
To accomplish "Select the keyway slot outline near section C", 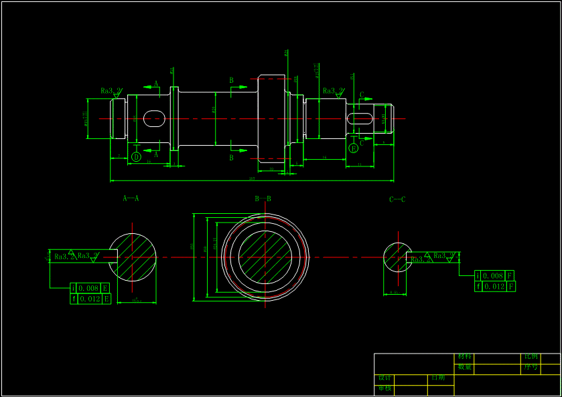I will (x=360, y=119).
